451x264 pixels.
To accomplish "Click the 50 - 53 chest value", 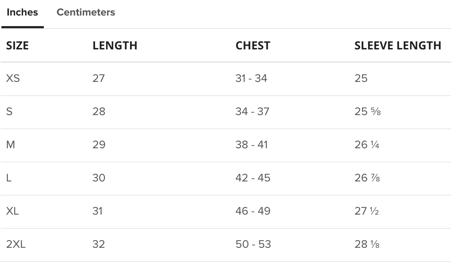I will [x=253, y=244].
